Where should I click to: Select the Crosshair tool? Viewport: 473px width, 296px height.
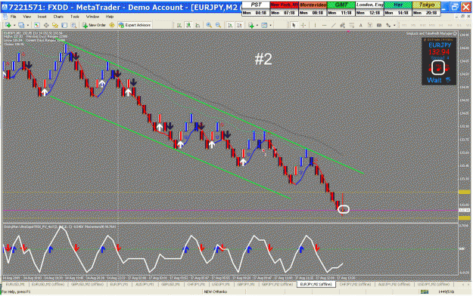click(x=303, y=25)
